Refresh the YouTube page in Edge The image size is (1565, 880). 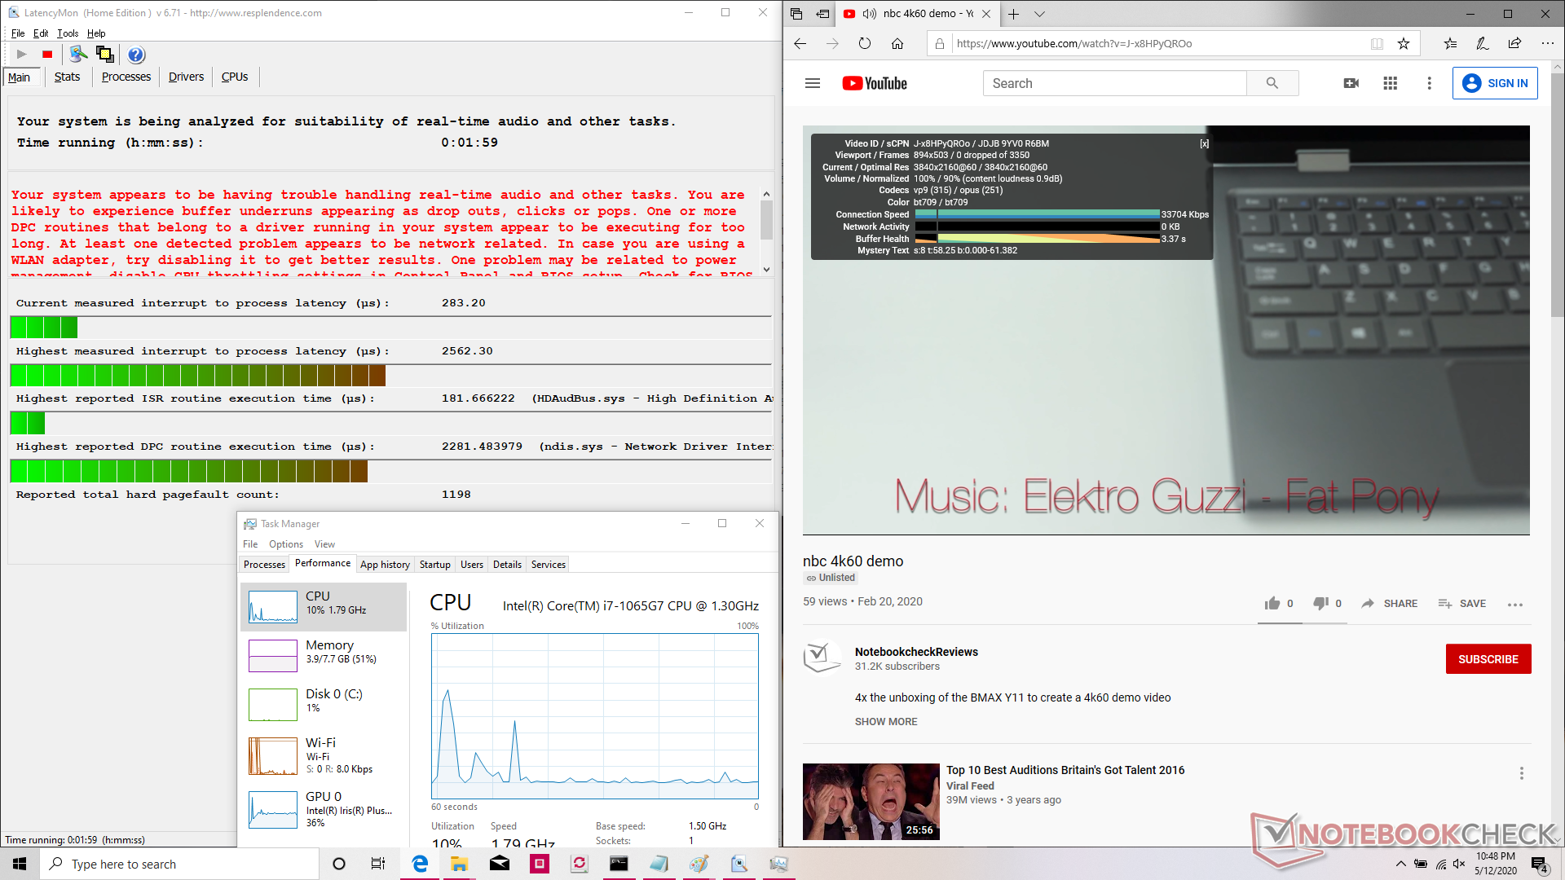865,44
